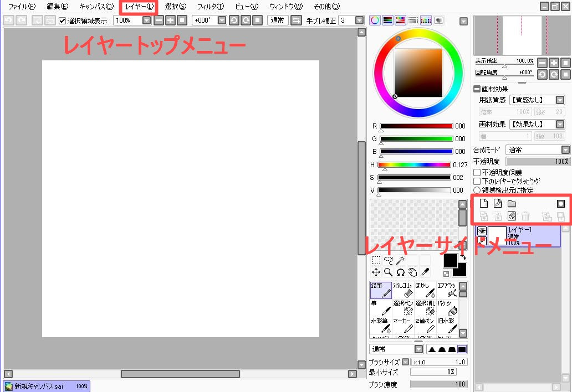Choose the lasso selection tool
This screenshot has height=392, width=572.
pos(389,260)
